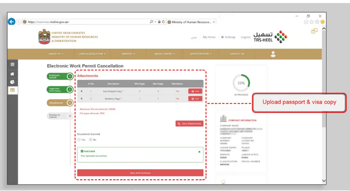Go to Applicant Information step 2
This screenshot has height=191, width=350.
[x=60, y=89]
